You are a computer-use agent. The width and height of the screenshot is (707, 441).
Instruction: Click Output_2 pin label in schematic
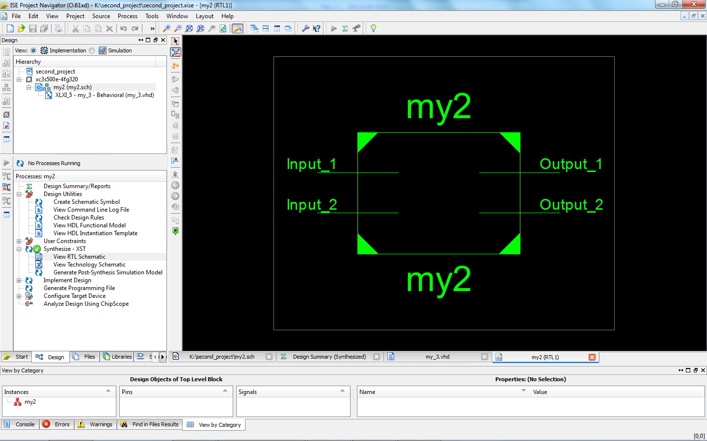571,204
